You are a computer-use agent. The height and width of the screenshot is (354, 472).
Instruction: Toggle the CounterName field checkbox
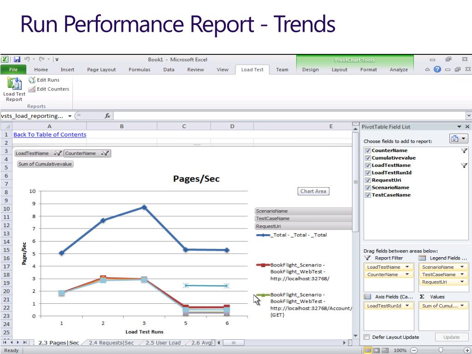(367, 151)
